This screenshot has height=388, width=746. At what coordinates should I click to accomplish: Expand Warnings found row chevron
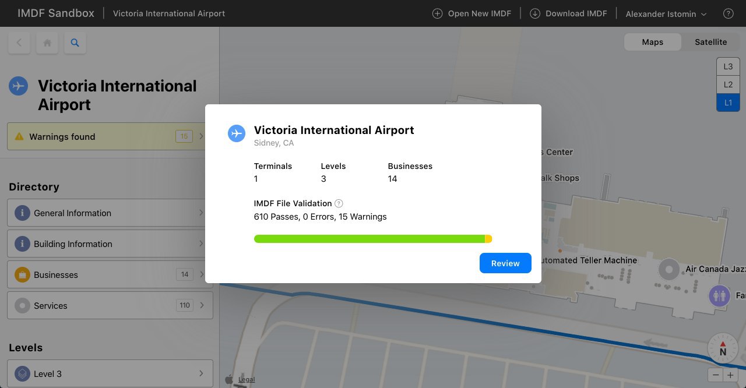201,136
